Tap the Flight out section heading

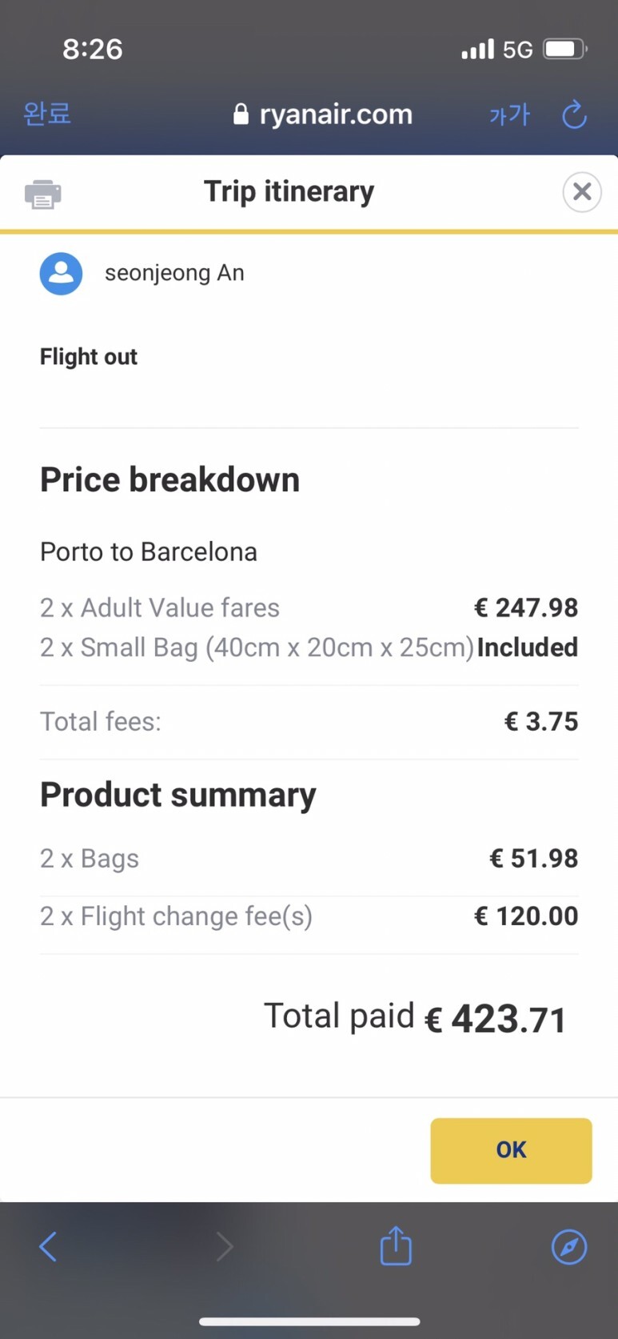tap(89, 357)
